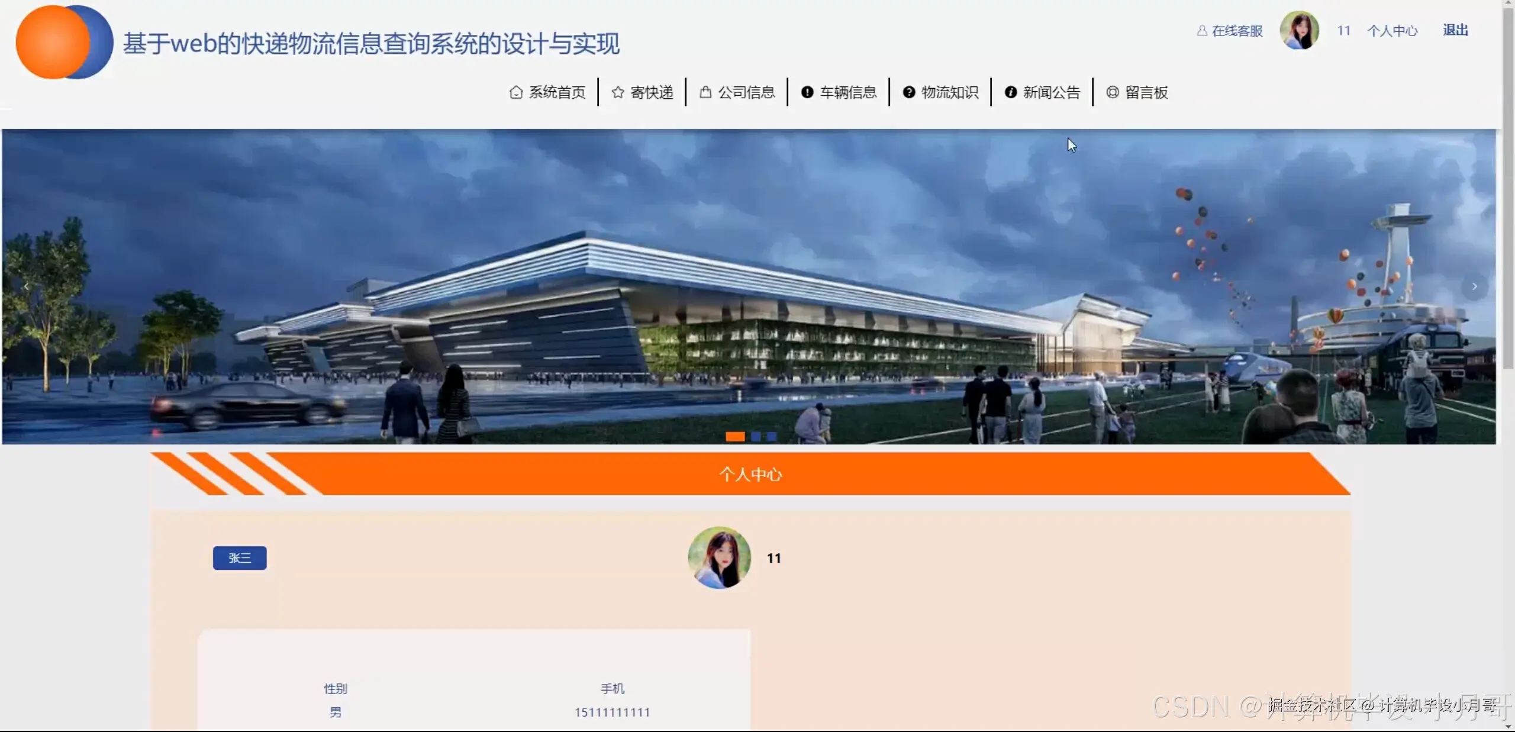Open the user avatar in the header
This screenshot has height=732, width=1515.
(1299, 30)
